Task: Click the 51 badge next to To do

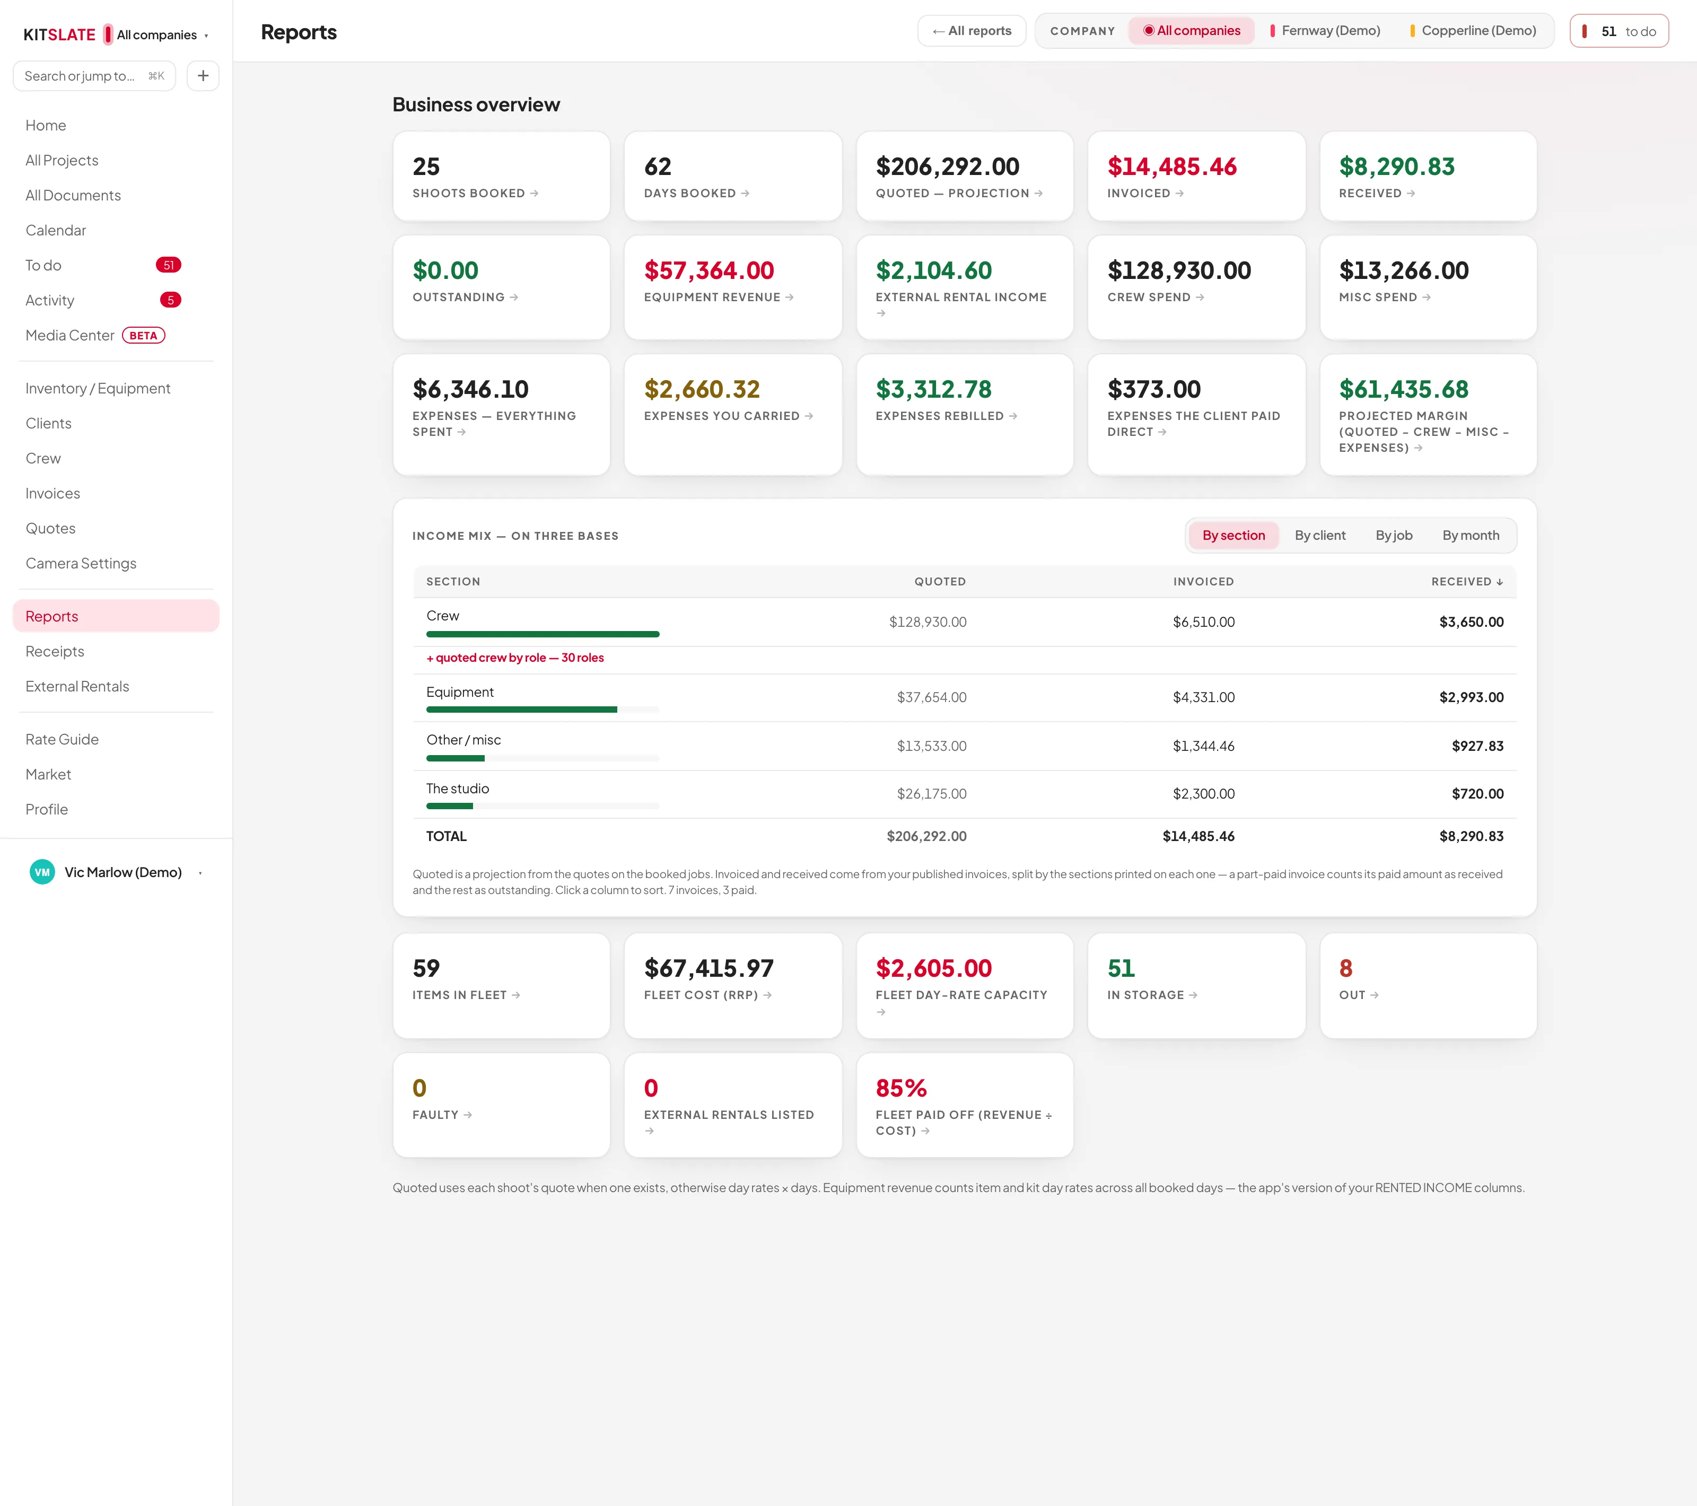Action: [169, 265]
